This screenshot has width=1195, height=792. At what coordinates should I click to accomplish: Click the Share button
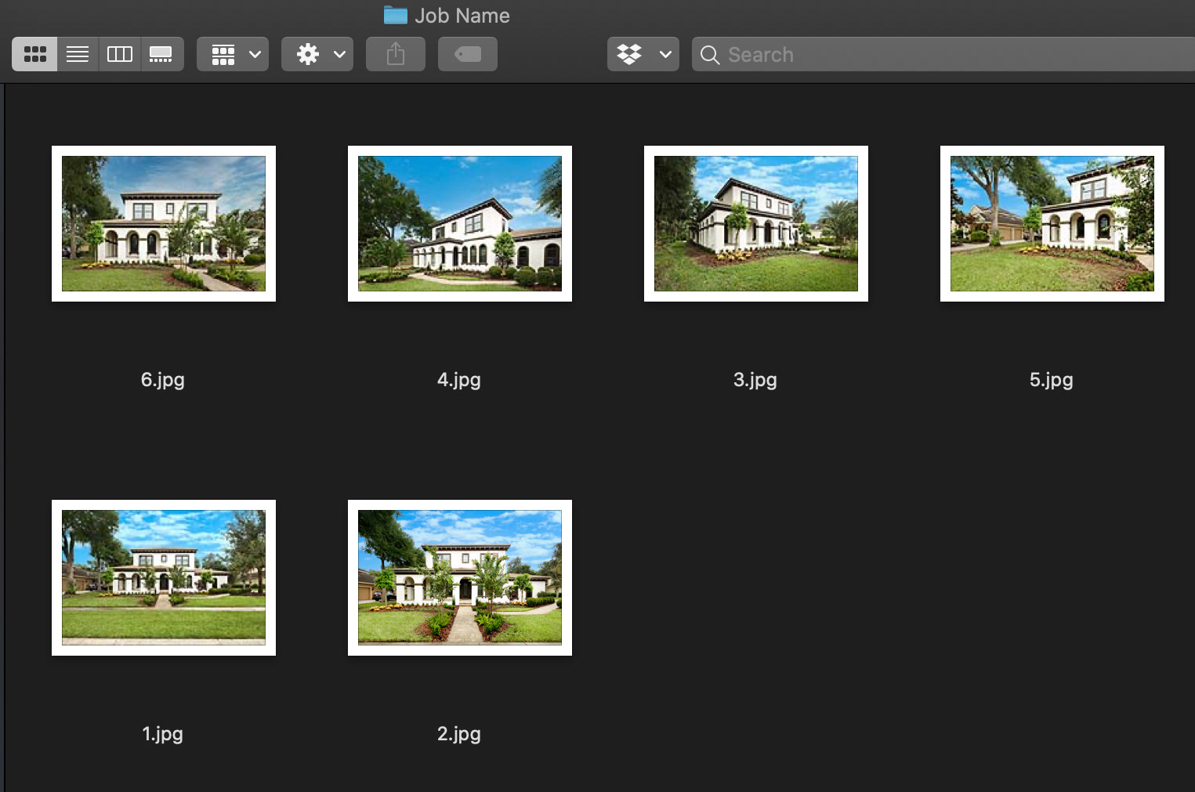click(x=396, y=54)
